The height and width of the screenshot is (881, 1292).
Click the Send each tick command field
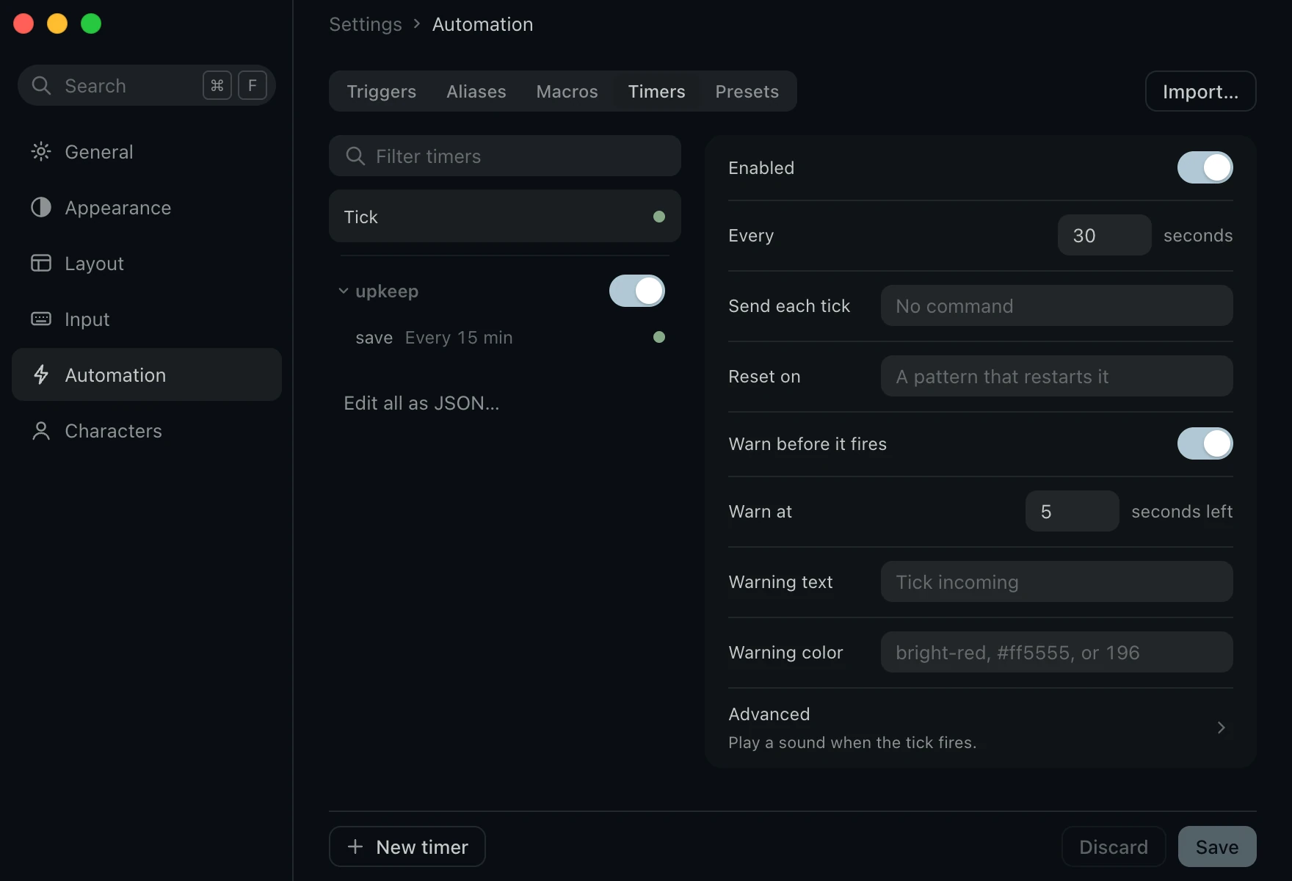[x=1057, y=306]
